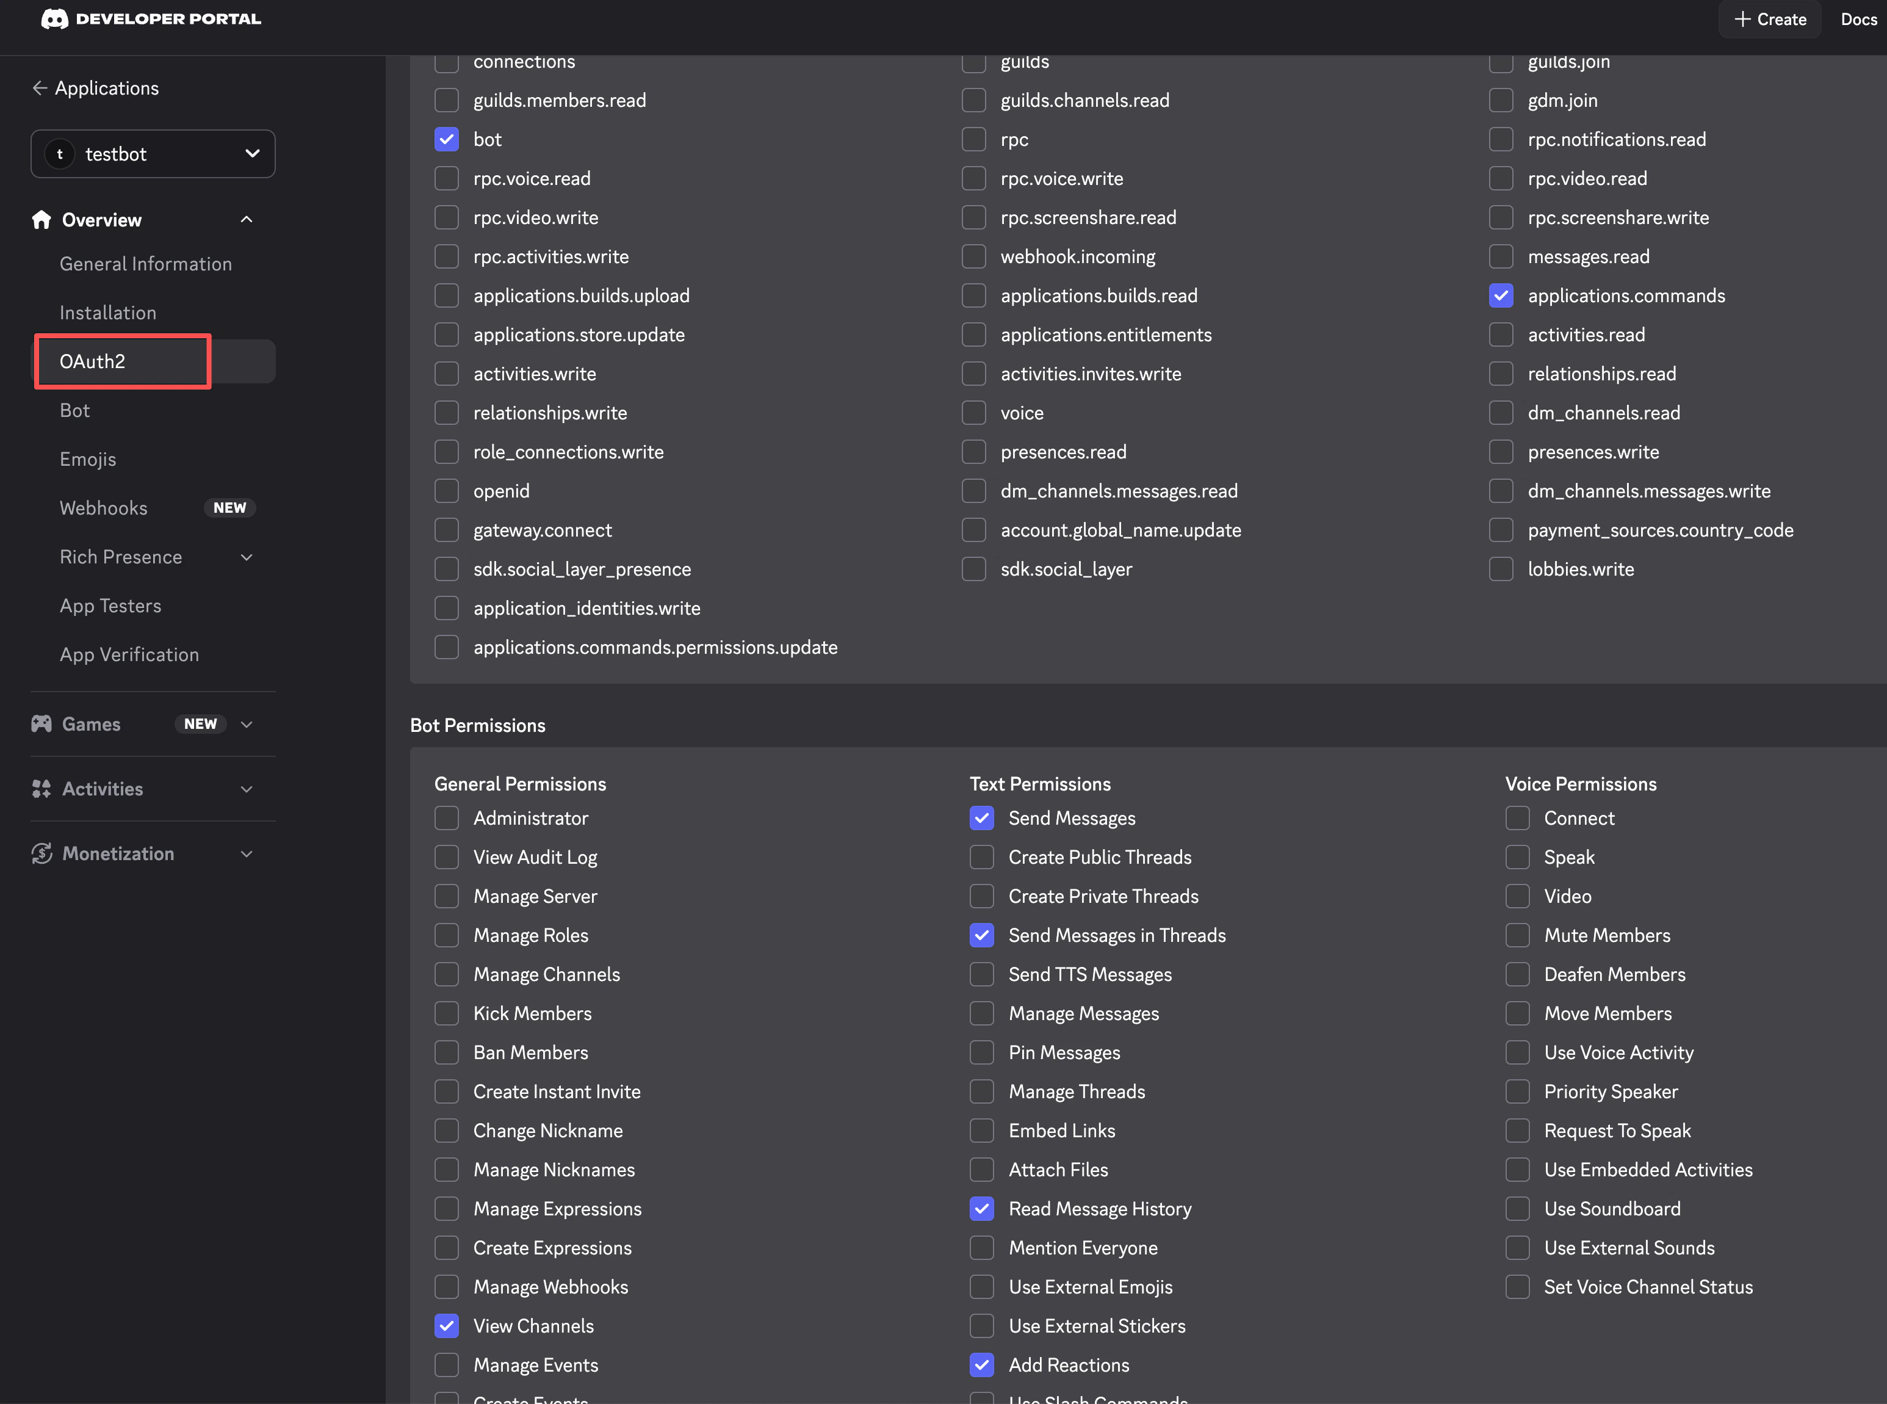Viewport: 1887px width, 1404px height.
Task: Check the rpc.voice.read scope
Action: (447, 178)
